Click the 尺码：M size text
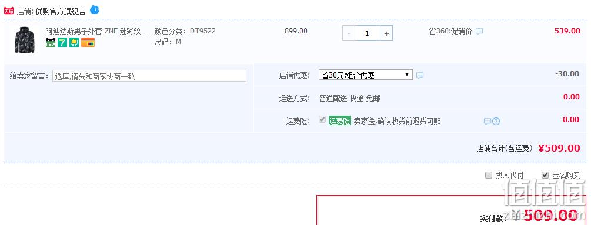Viewport: 591px width, 225px height. (x=168, y=42)
